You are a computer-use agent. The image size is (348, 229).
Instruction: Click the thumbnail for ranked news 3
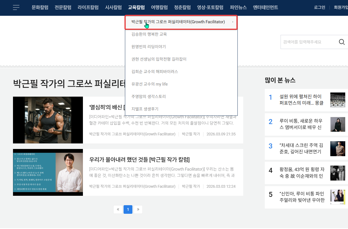338,149
